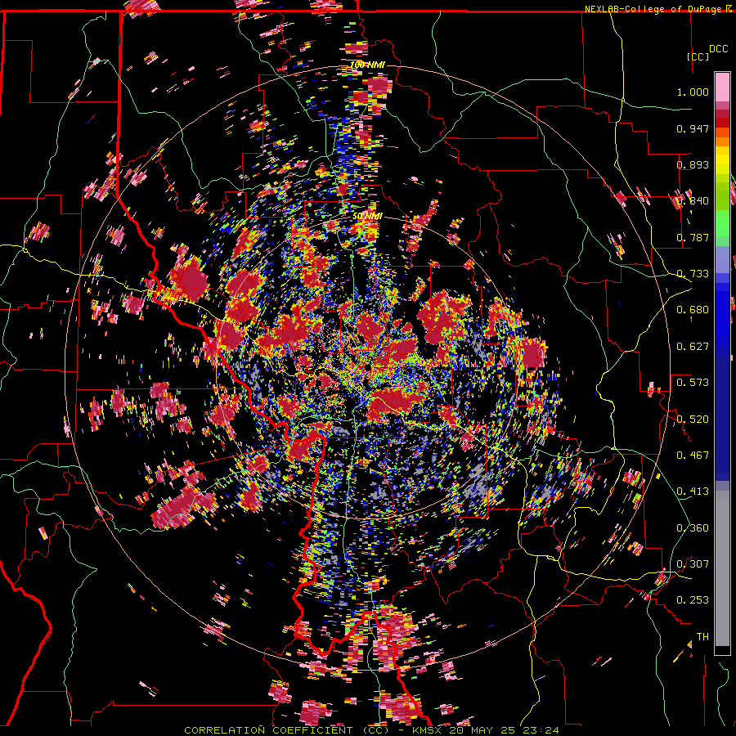The image size is (736, 736).
Task: Select the 0.307 scale value
Action: click(693, 564)
